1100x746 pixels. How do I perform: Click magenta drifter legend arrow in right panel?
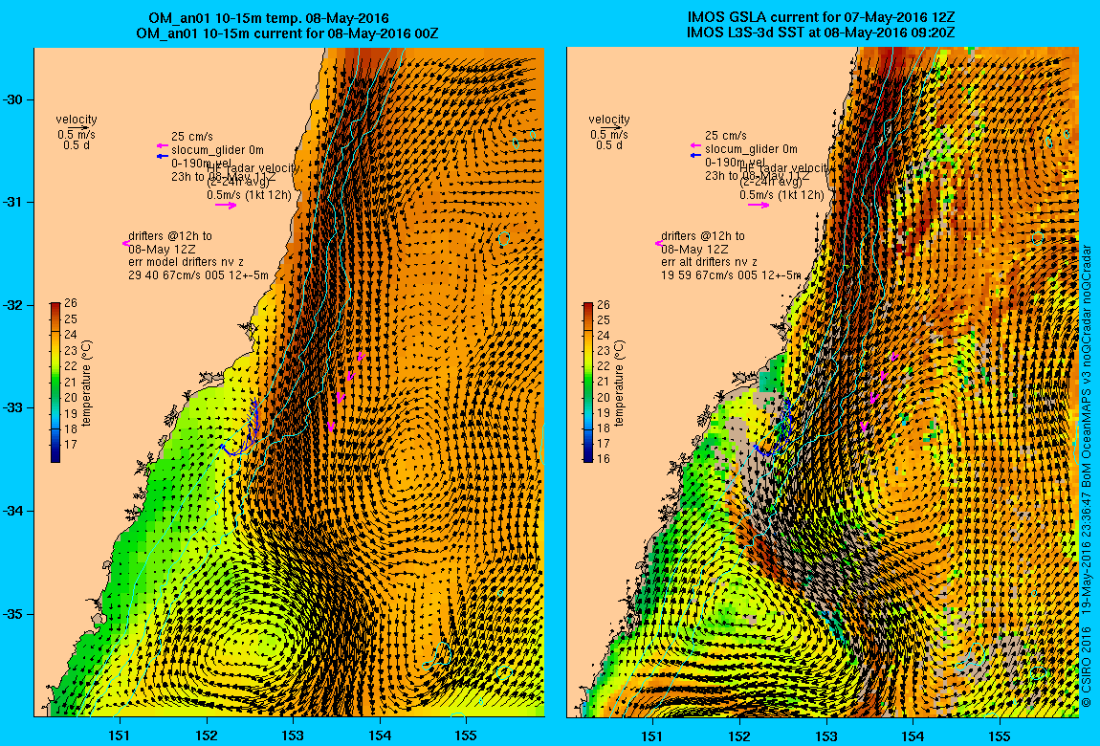(659, 243)
